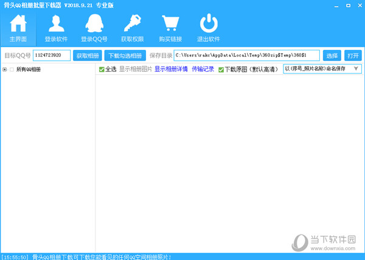Click the 显示相册详情 link
The height and width of the screenshot is (260, 365).
[x=171, y=69]
